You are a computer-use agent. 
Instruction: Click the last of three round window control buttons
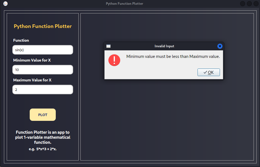[256, 4]
